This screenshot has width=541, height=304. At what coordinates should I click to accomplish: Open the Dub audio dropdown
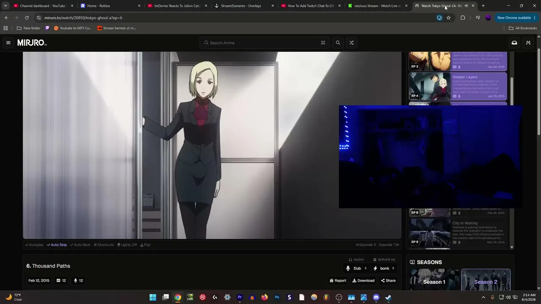tap(356, 269)
